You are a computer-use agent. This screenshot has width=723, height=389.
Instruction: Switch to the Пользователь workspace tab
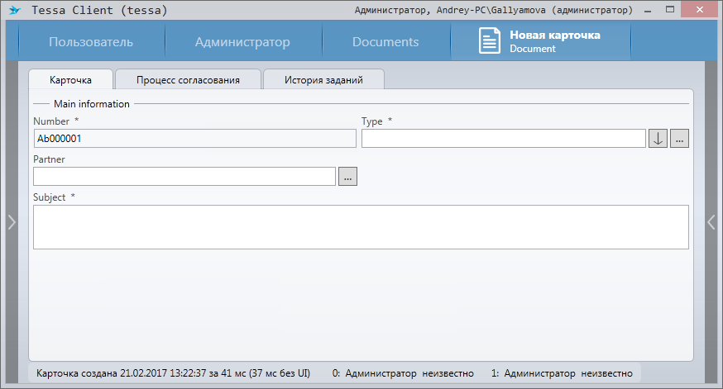pos(91,42)
